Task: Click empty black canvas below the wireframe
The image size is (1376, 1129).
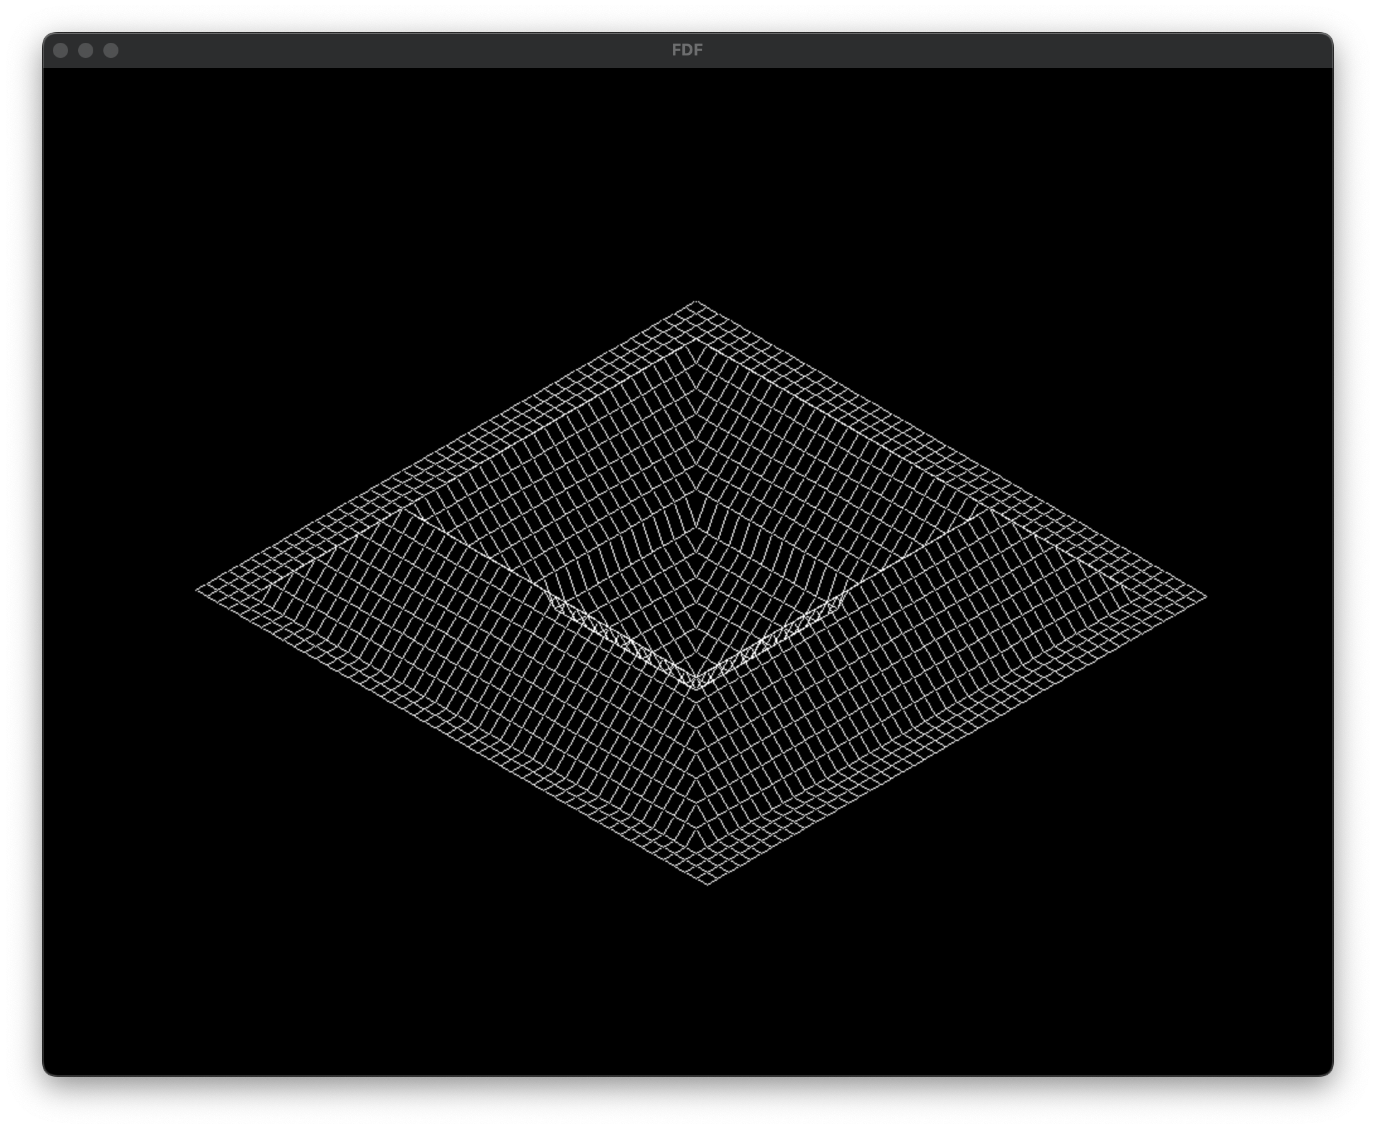Action: point(688,975)
